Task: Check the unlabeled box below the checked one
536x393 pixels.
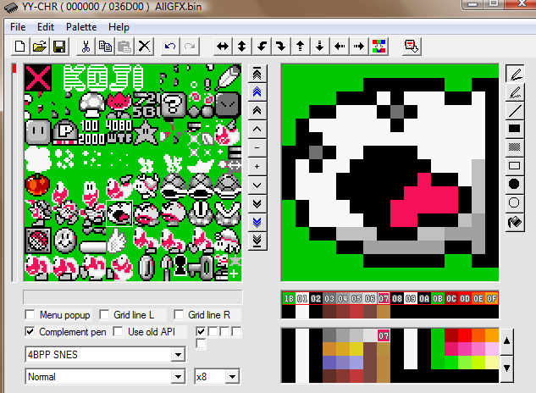Action: click(x=201, y=343)
